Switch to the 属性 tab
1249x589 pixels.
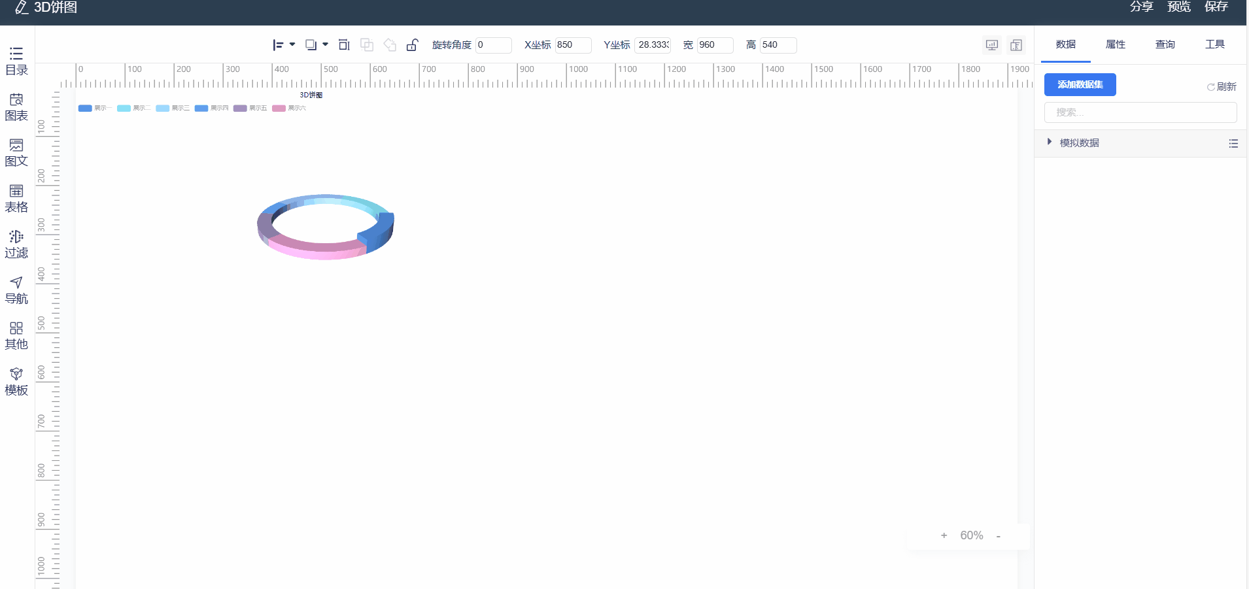1116,44
